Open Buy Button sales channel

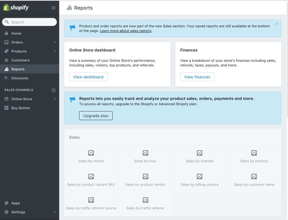[30, 108]
